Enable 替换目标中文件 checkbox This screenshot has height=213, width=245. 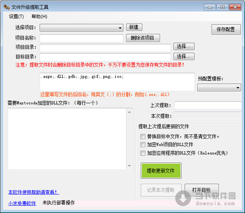coord(143,137)
